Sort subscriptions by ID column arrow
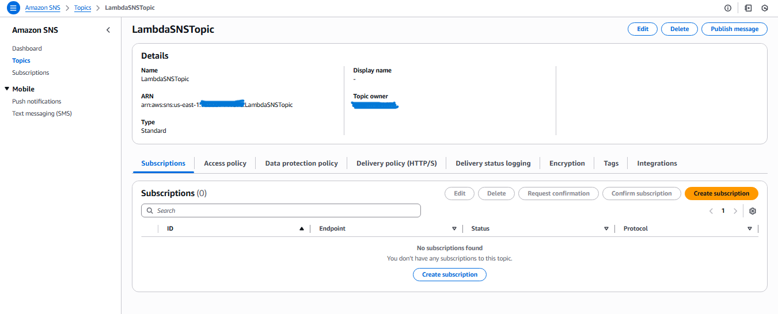This screenshot has height=314, width=778. (x=301, y=229)
